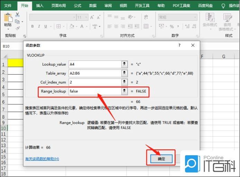Click Decrease Decimal icon
This screenshot has width=240, height=177.
click(x=194, y=26)
